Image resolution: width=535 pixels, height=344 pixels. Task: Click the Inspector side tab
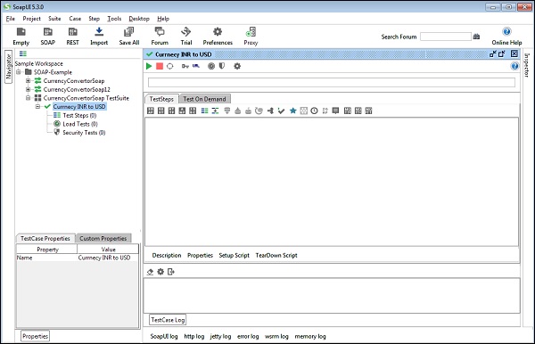(x=526, y=65)
